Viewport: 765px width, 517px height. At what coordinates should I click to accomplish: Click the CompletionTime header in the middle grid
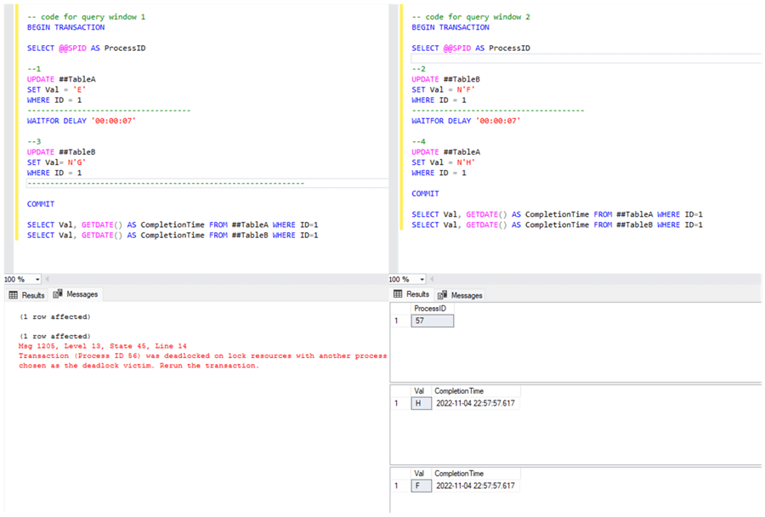click(x=459, y=391)
